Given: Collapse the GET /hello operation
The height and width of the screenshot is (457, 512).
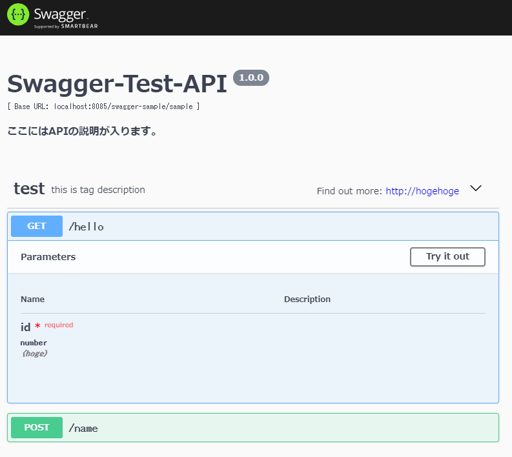Looking at the screenshot, I should 253,226.
